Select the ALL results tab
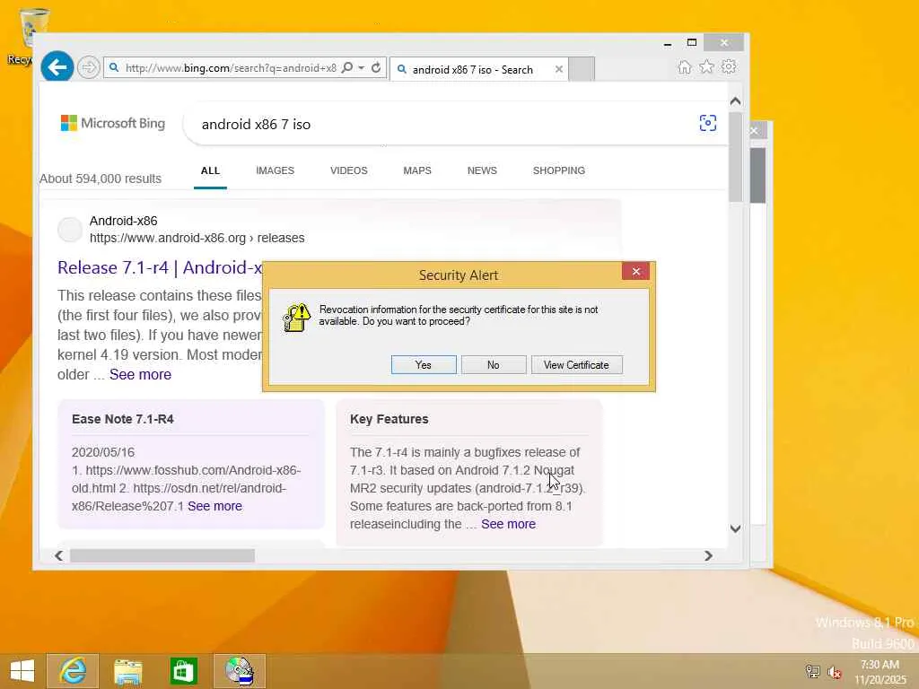This screenshot has height=689, width=919. (x=210, y=170)
